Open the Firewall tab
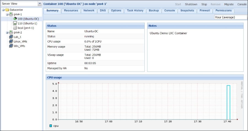 point(205,11)
